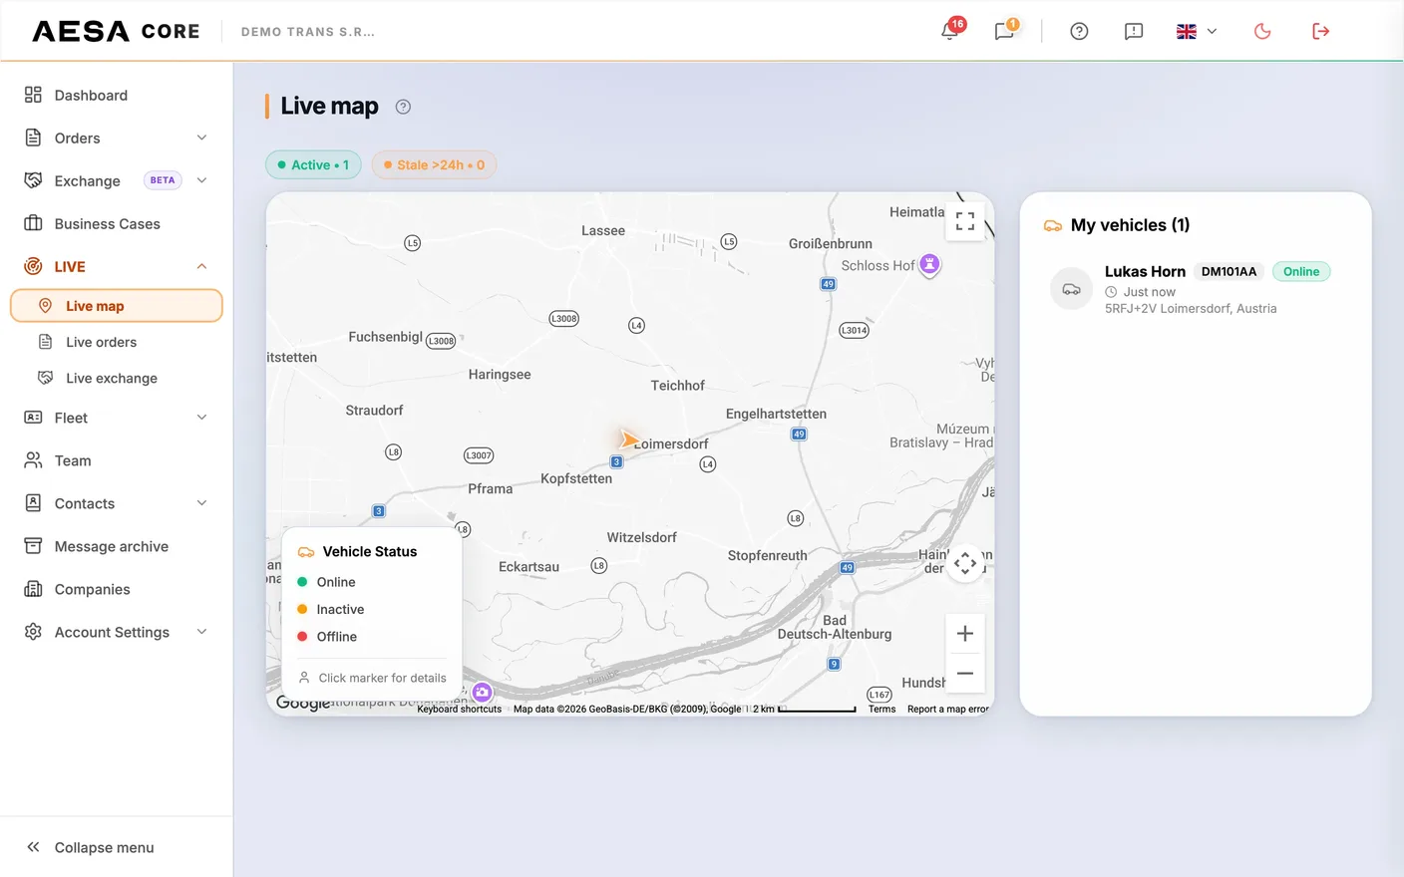1404x877 pixels.
Task: Click Purple camera pin at map bottom
Action: (x=483, y=692)
